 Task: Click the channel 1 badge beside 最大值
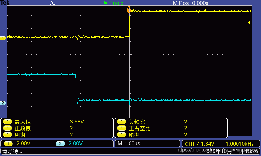[x=8, y=122]
